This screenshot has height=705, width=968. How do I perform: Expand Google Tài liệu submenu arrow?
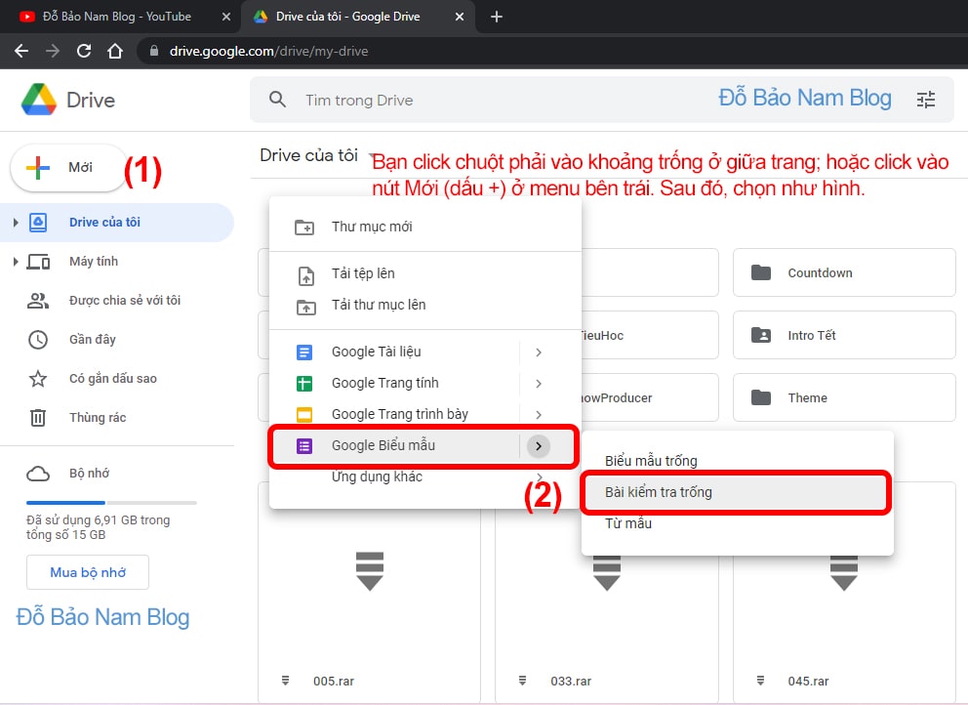pos(539,352)
